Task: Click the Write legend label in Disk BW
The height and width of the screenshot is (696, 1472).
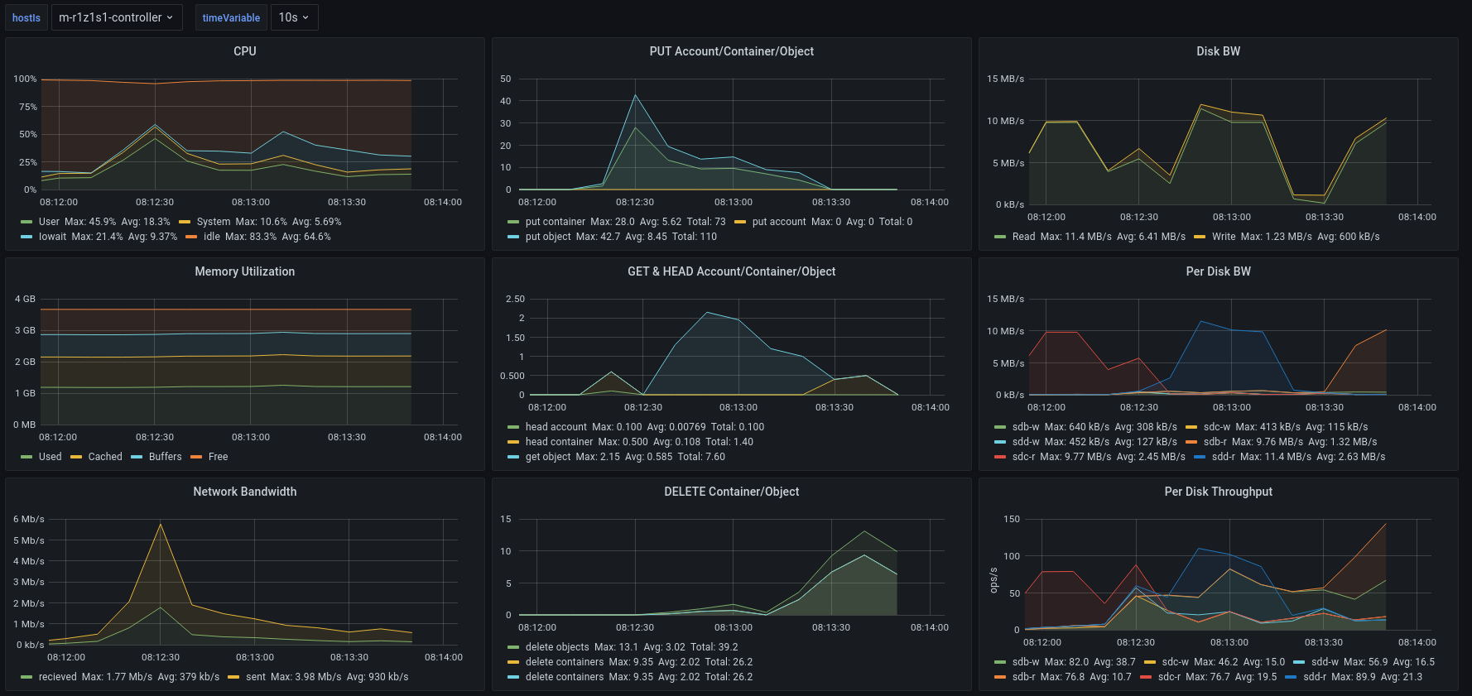Action: tap(1224, 237)
